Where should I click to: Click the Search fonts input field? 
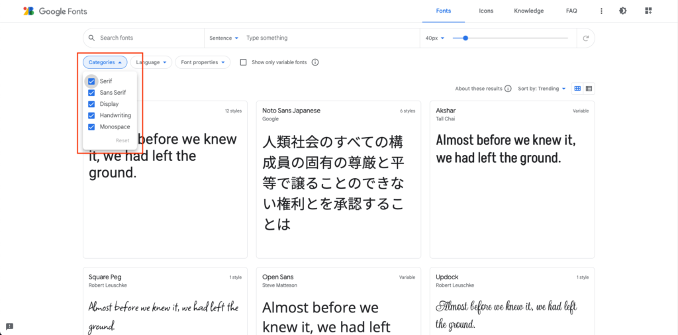point(150,38)
